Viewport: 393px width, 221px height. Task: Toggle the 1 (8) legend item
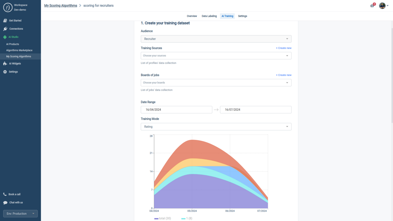point(186,218)
